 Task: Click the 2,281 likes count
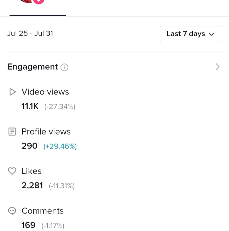coord(32,185)
